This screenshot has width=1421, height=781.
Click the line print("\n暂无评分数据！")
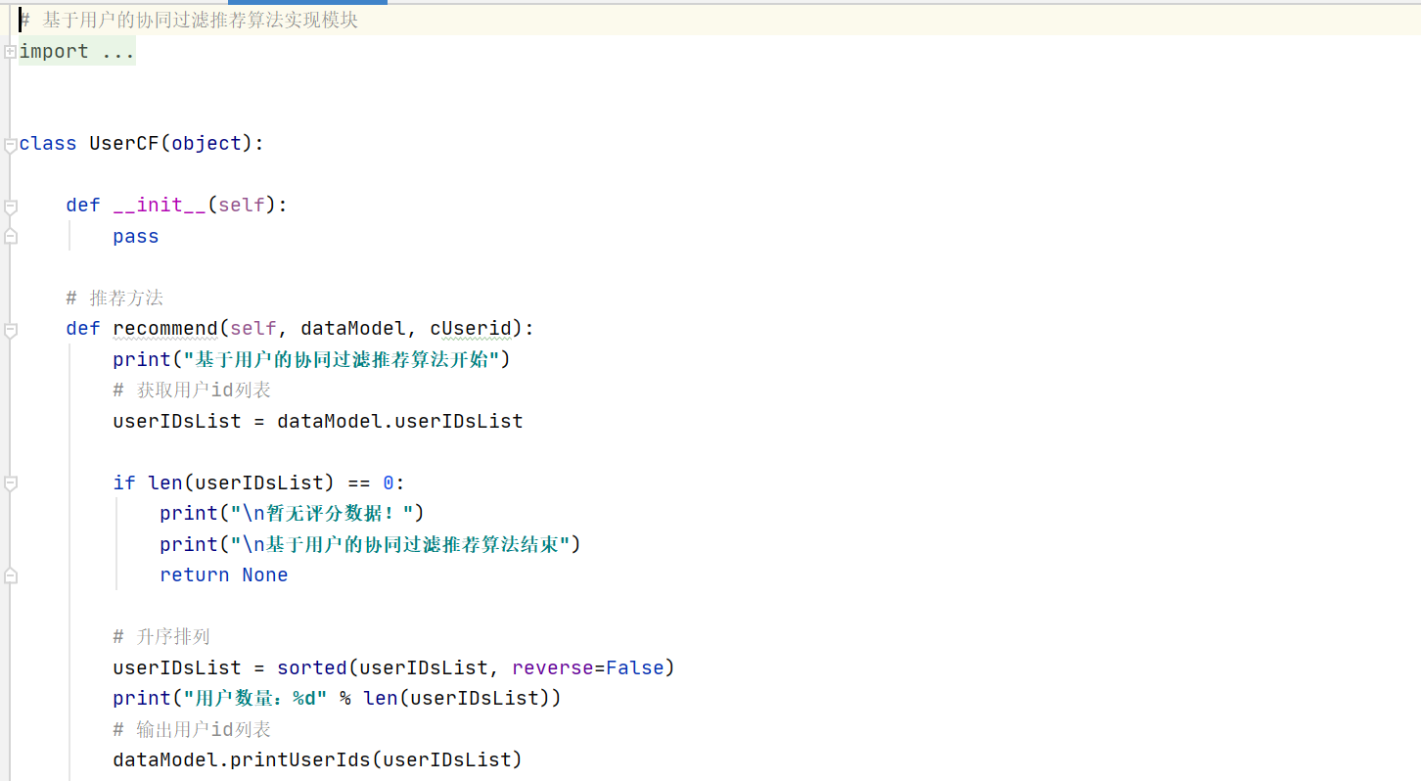point(293,513)
